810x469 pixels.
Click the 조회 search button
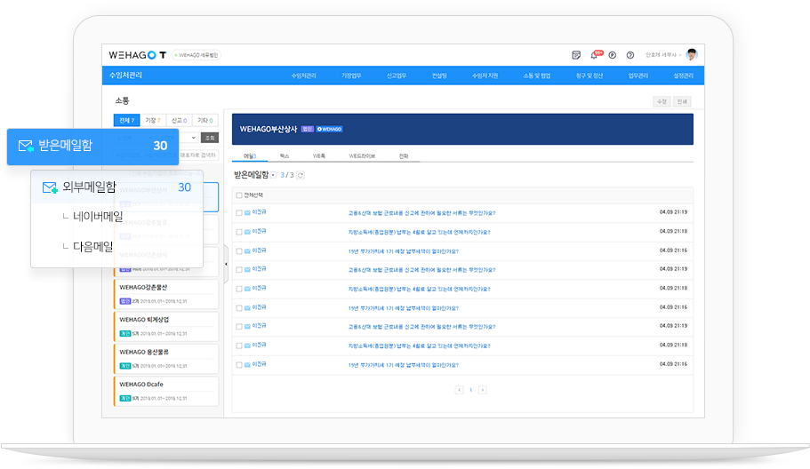(210, 138)
